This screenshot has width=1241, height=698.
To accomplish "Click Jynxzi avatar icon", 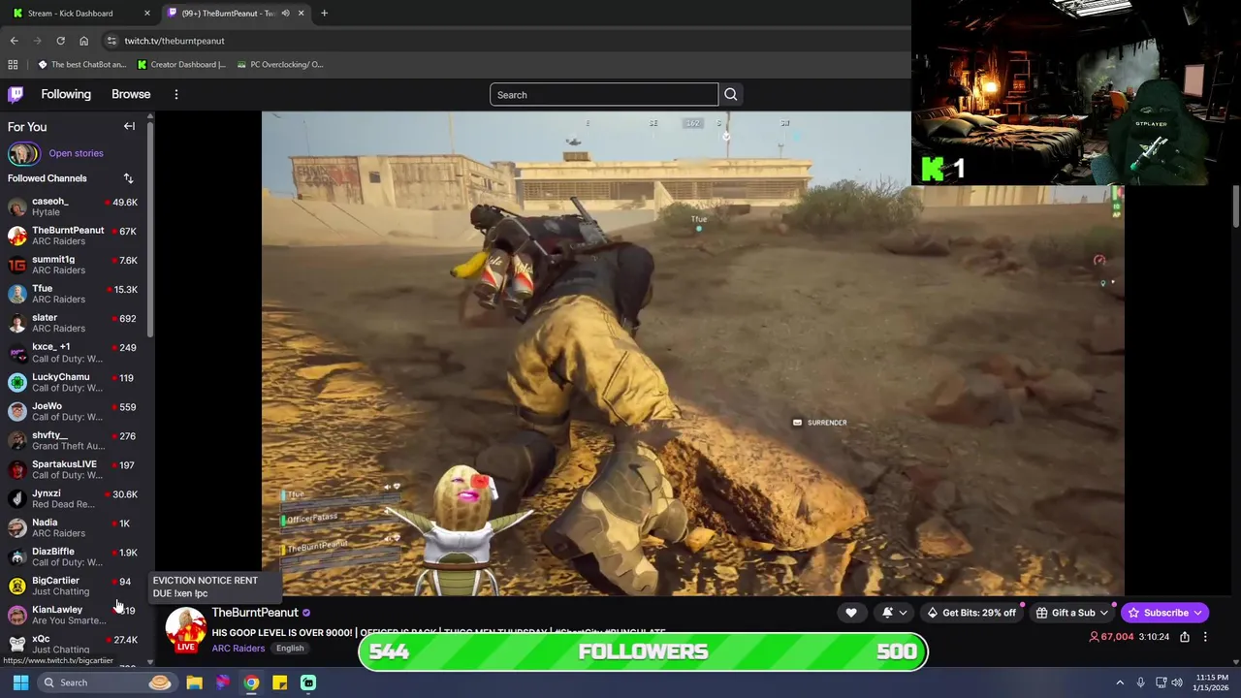I will (x=17, y=498).
